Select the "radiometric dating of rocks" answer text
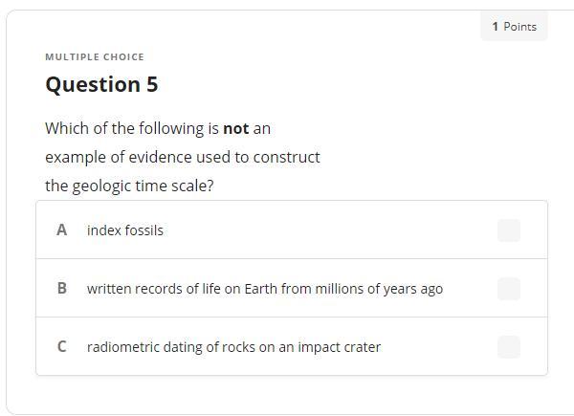This screenshot has width=574, height=416. [233, 347]
